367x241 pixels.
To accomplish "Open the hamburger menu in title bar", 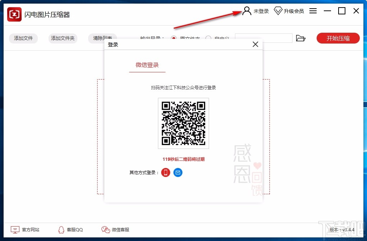I will pyautogui.click(x=313, y=11).
